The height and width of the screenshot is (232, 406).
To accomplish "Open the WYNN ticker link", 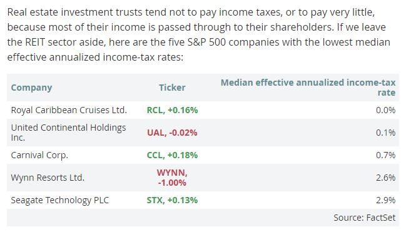I will coord(172,178).
